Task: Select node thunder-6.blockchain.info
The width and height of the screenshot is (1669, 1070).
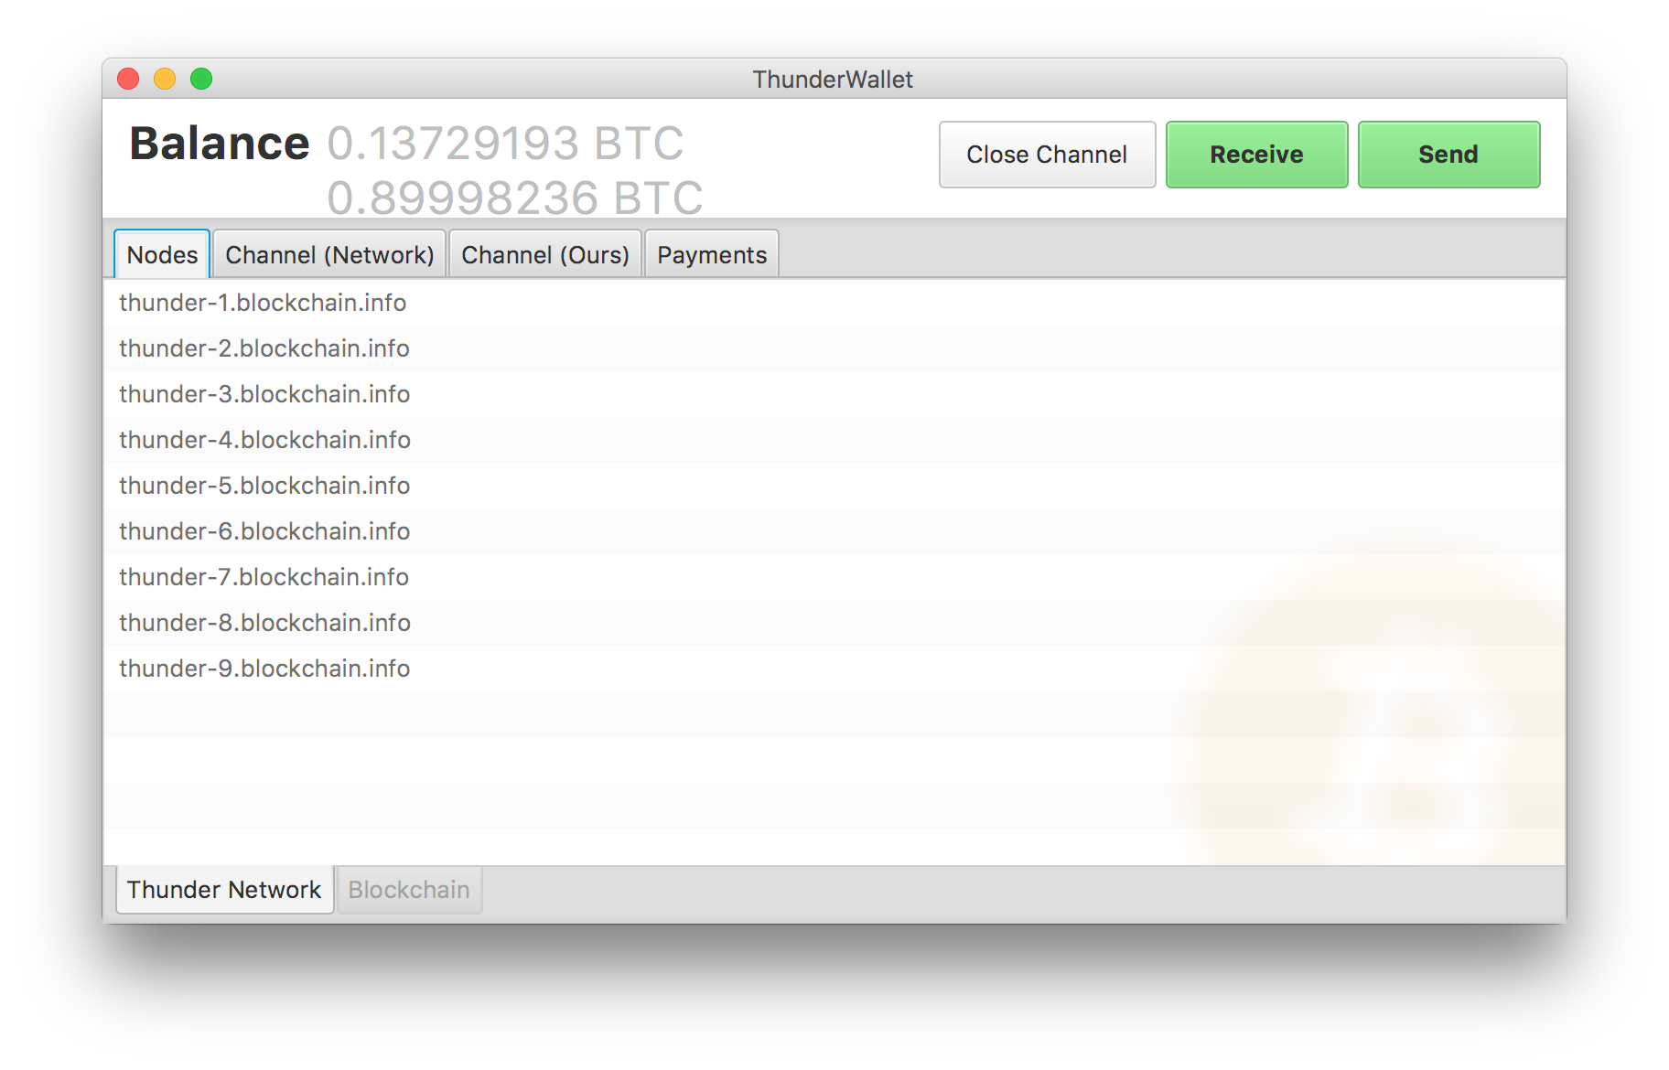Action: coord(834,531)
